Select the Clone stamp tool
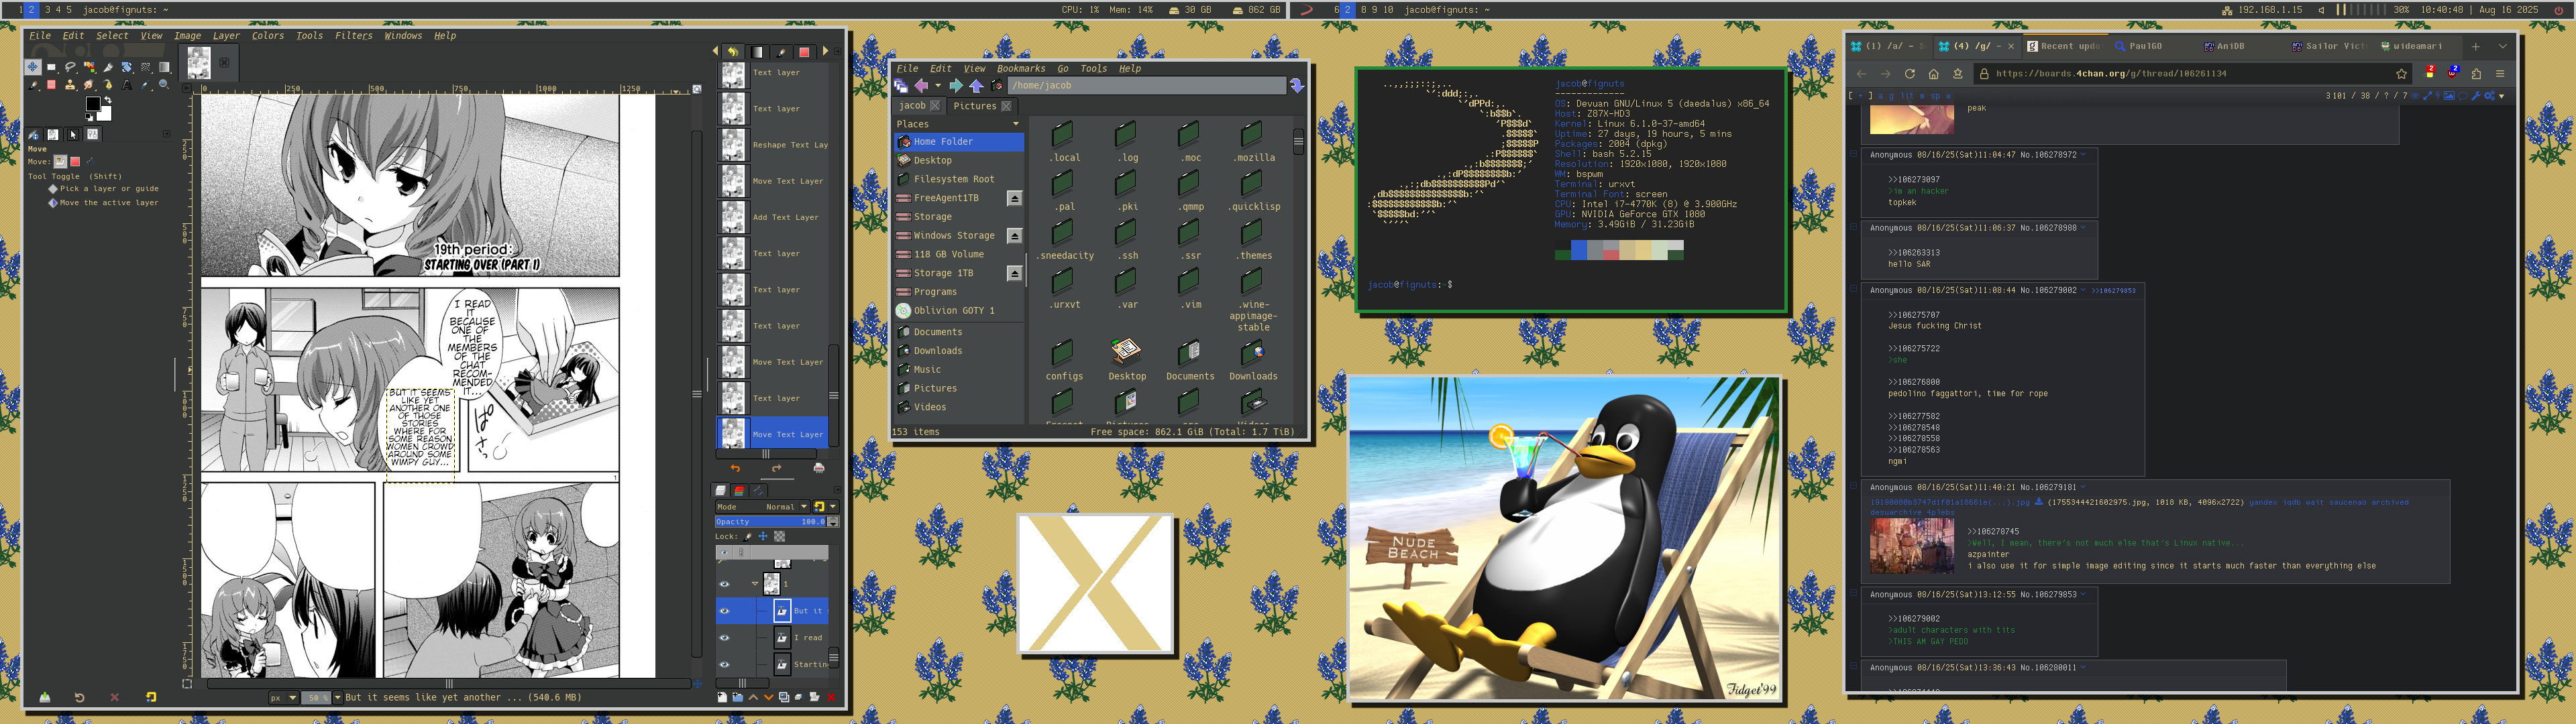 tap(70, 85)
